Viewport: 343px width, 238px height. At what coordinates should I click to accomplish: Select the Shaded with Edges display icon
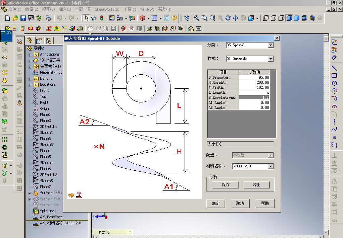coord(289,18)
